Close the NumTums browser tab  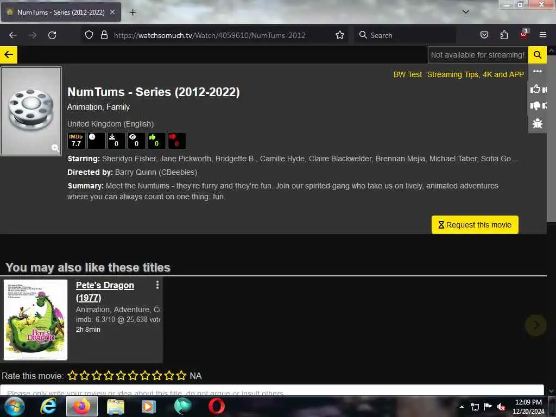[112, 12]
